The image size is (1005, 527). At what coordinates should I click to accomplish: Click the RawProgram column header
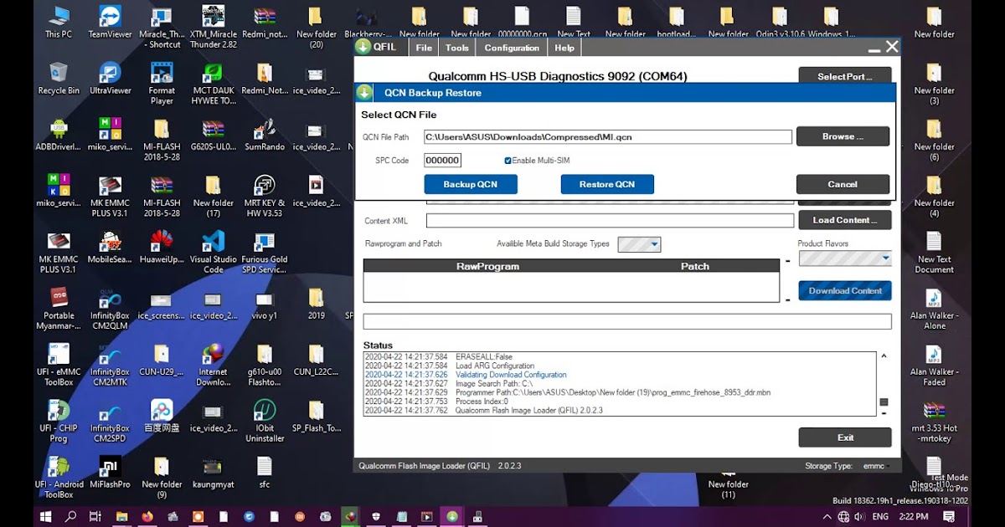[487, 266]
